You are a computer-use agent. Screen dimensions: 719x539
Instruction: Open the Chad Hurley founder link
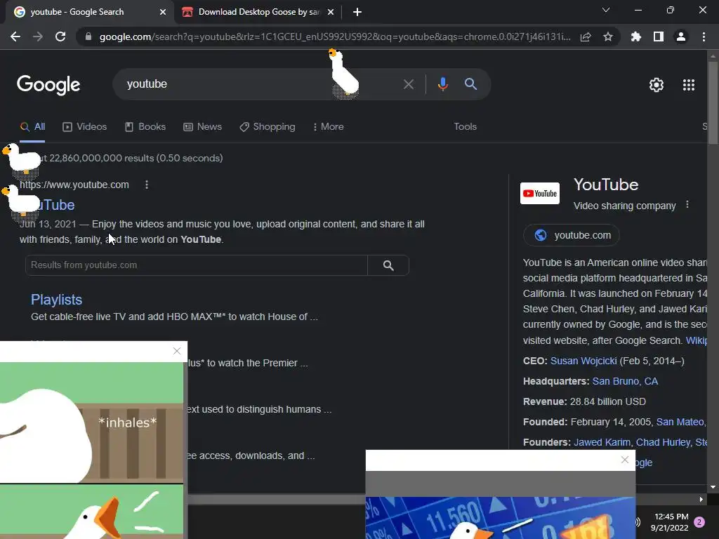(663, 442)
